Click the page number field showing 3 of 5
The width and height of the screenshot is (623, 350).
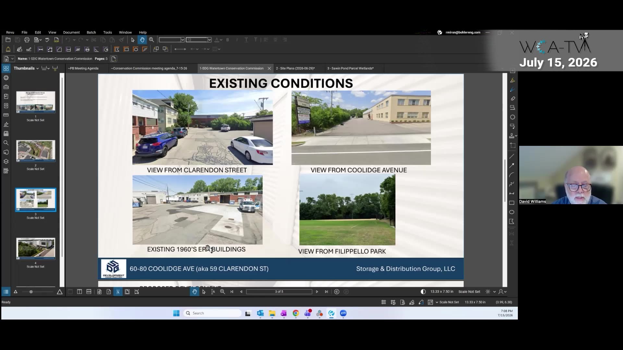click(x=279, y=292)
